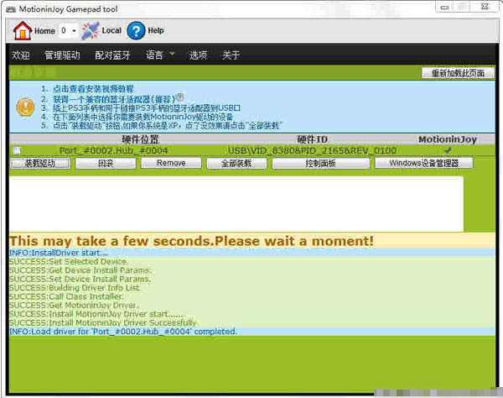Select Port_#0002.Hub_#0004 hardware location text
The height and width of the screenshot is (398, 503).
(113, 150)
